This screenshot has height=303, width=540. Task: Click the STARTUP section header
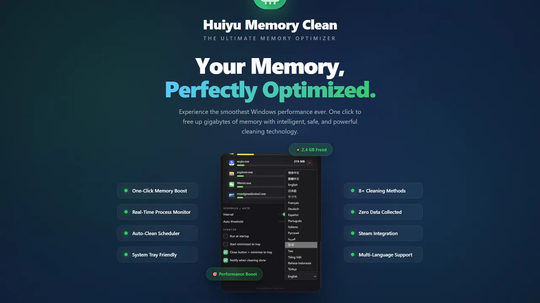[x=230, y=229]
